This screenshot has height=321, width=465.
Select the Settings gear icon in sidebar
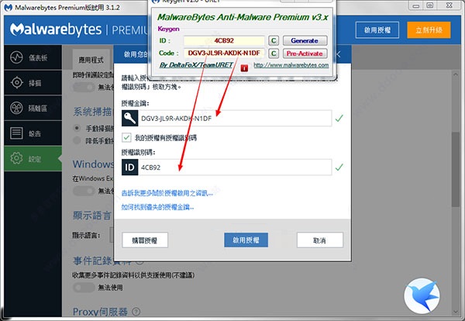coord(16,158)
